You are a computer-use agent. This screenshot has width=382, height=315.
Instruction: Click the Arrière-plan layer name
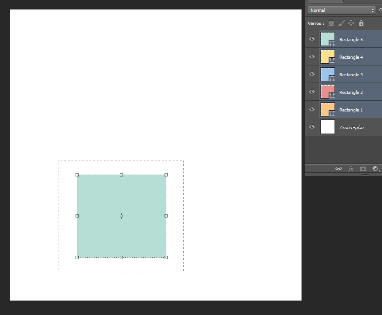click(x=352, y=128)
